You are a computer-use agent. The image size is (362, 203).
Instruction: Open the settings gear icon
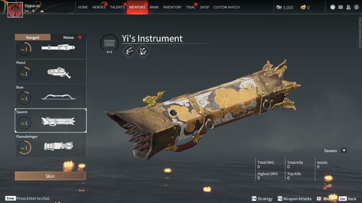(356, 7)
